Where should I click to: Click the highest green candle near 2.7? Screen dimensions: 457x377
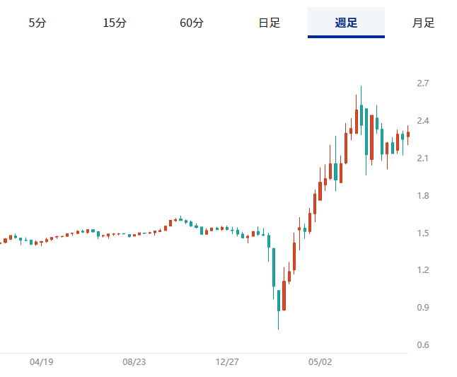click(361, 115)
